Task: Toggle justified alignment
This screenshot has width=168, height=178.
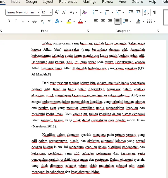Action: (x=117, y=21)
